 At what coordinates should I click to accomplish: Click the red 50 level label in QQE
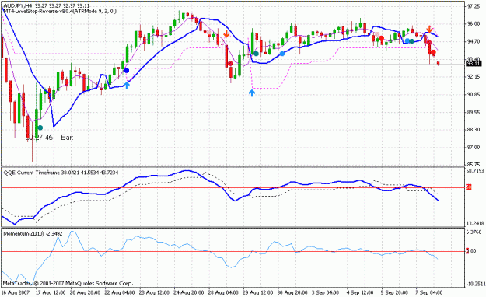(x=469, y=188)
